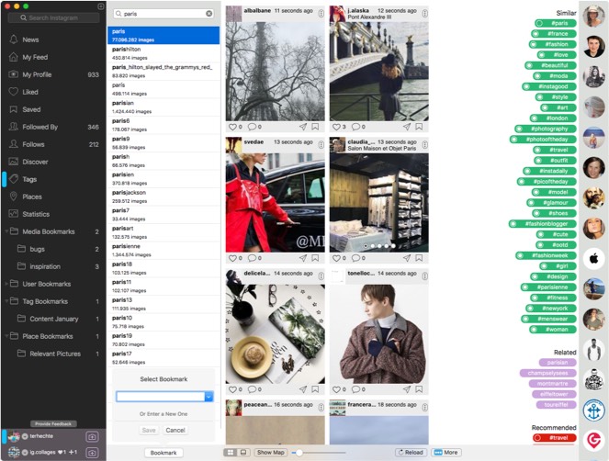609x461 pixels.
Task: Adjust the thumbnail size slider
Action: tap(299, 453)
